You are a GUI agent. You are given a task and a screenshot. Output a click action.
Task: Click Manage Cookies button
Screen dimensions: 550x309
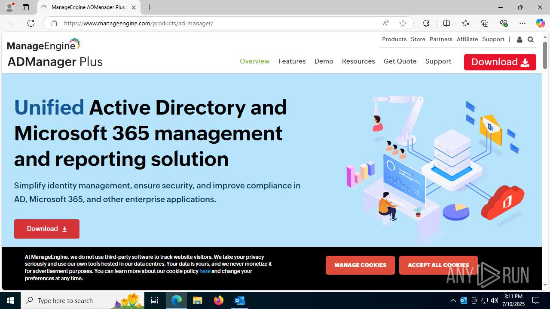click(x=360, y=265)
